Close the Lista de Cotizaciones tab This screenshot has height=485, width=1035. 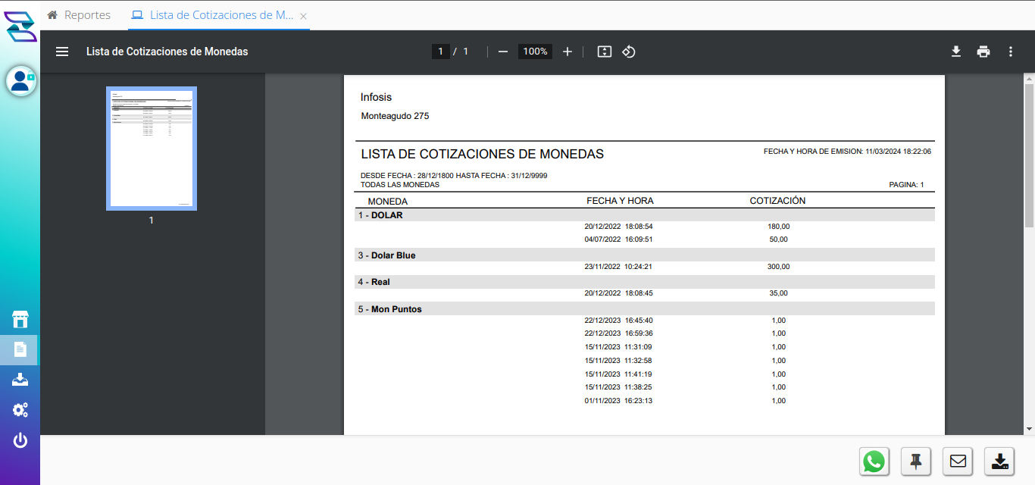pos(304,16)
